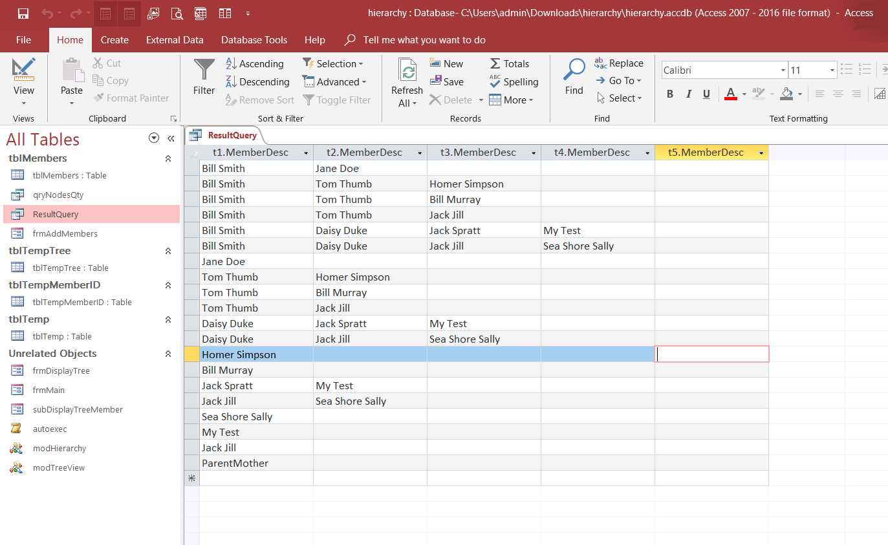
Task: Collapse the tblMembers group
Action: click(168, 158)
